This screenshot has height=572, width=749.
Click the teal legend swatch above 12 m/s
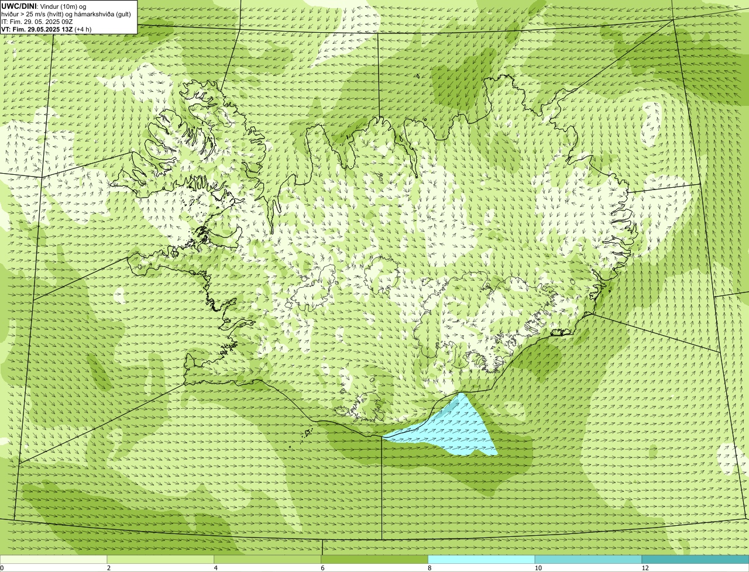(695, 560)
